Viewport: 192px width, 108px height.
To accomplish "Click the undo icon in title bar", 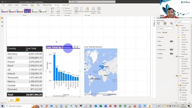I will (5, 2).
